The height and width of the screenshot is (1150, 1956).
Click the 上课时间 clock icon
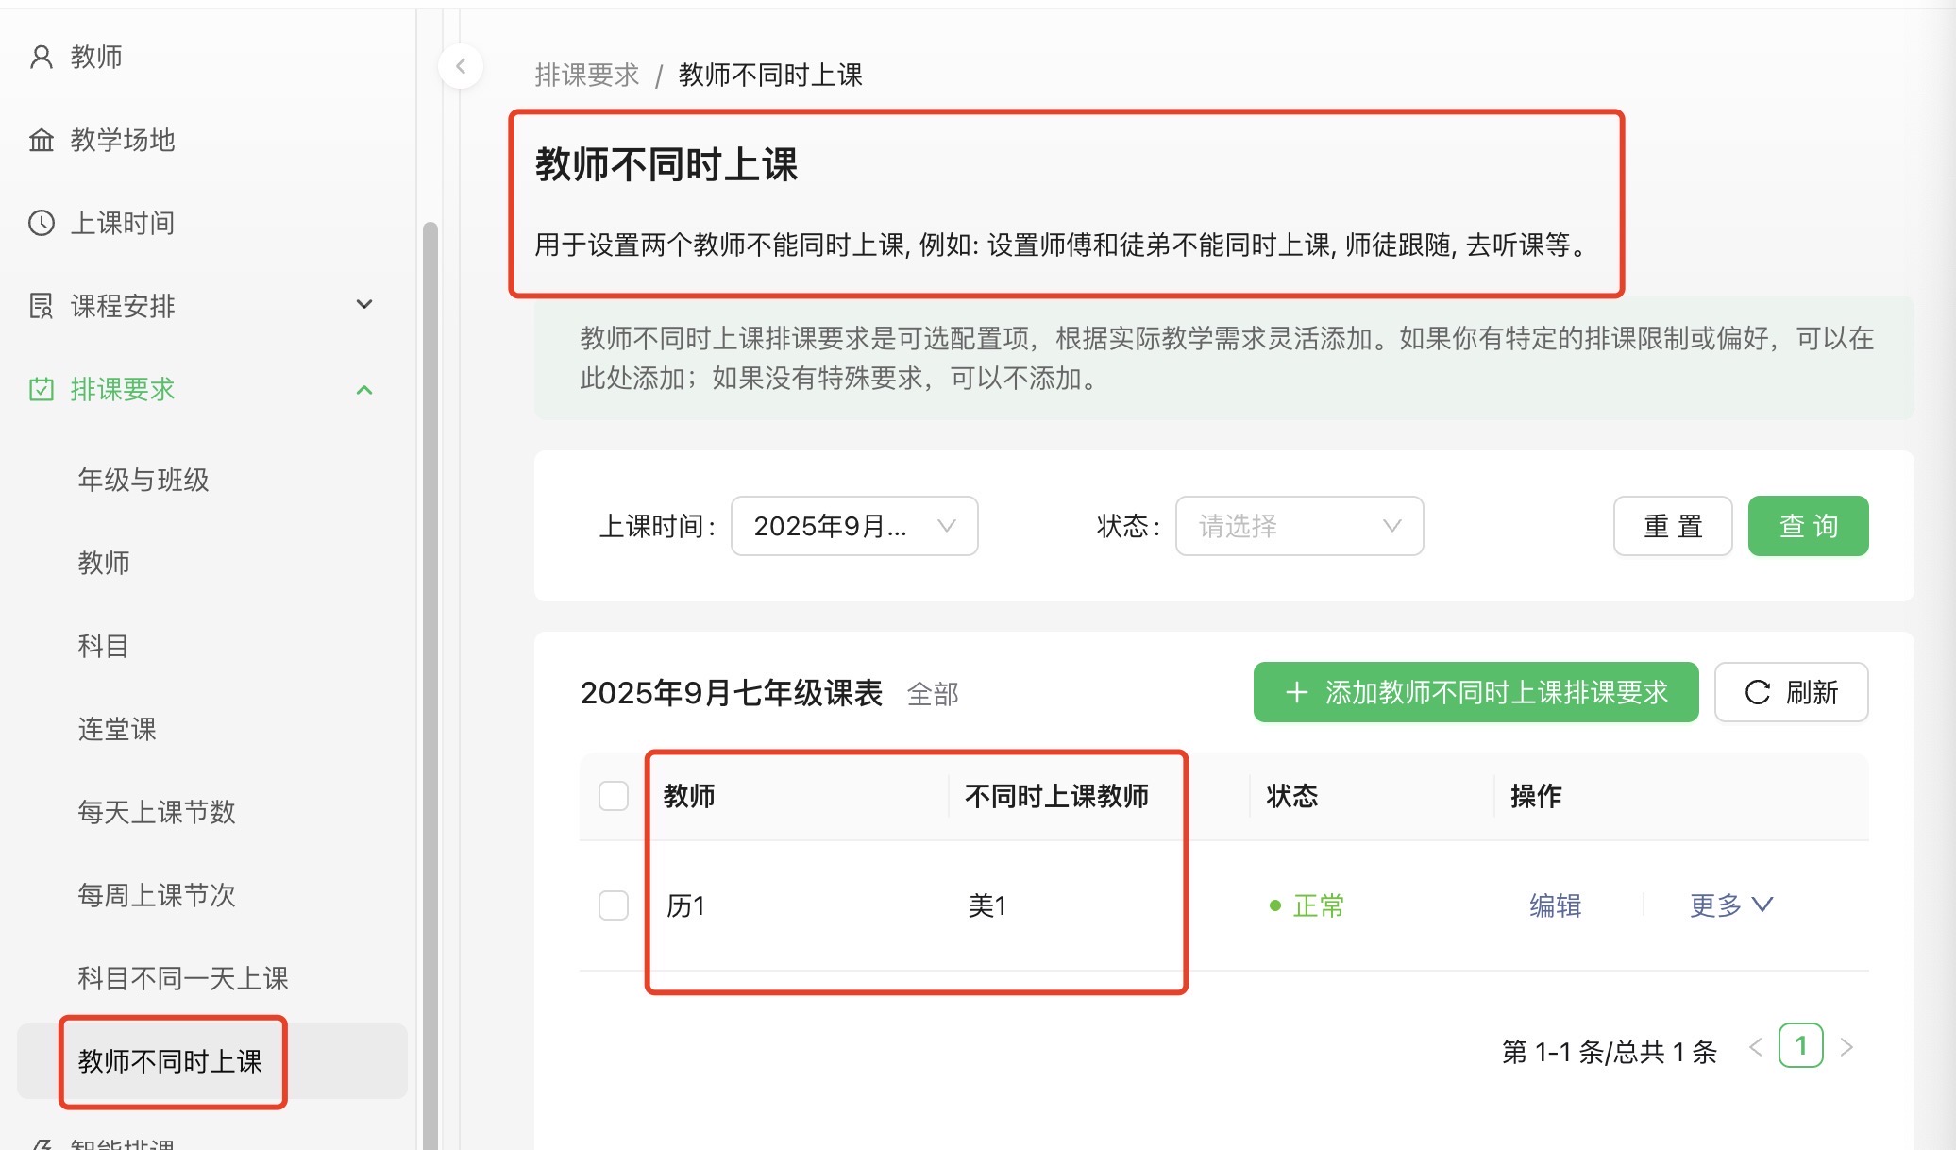pyautogui.click(x=41, y=224)
